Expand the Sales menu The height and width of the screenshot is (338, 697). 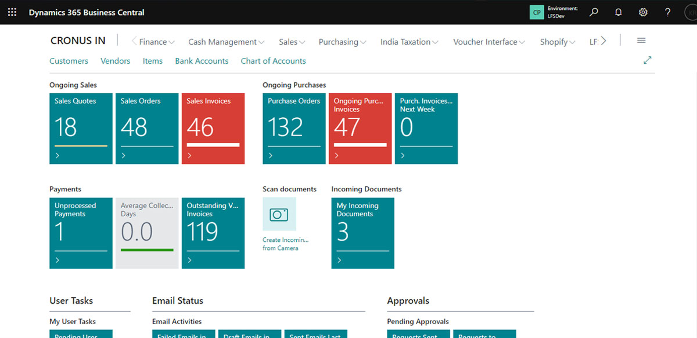click(x=292, y=42)
